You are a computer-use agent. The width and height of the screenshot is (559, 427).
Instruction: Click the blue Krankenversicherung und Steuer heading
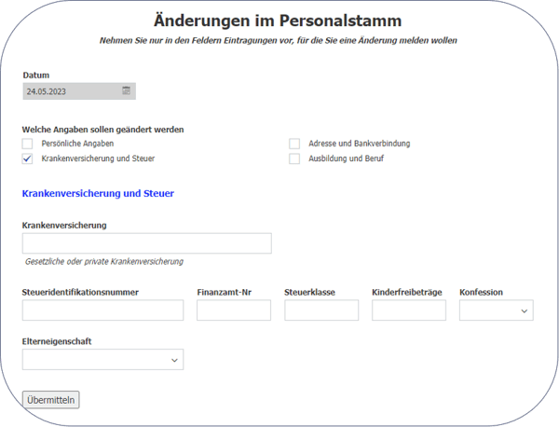[98, 194]
